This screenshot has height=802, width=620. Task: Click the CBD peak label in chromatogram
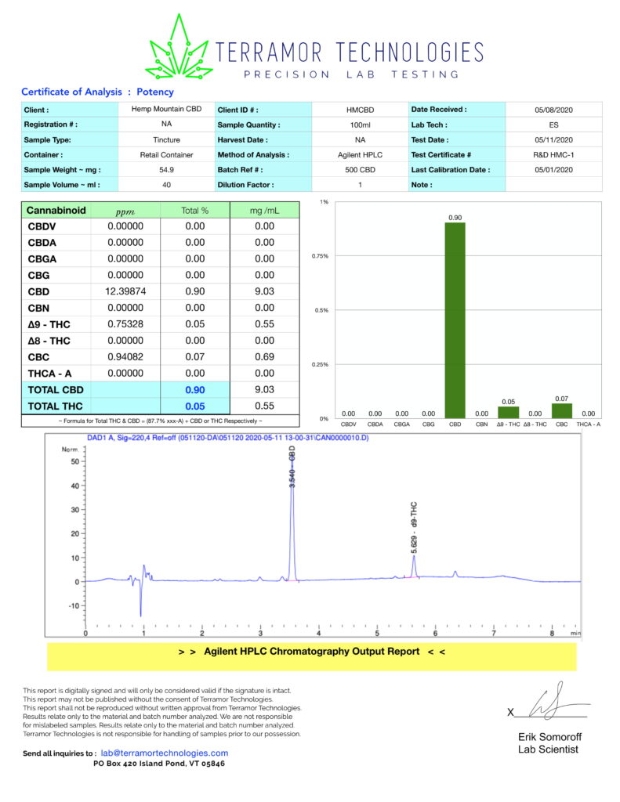[292, 467]
